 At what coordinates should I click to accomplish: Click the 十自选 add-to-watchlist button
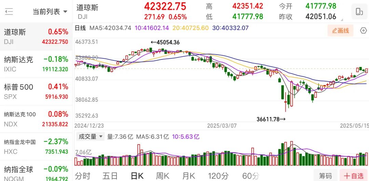point(354,176)
